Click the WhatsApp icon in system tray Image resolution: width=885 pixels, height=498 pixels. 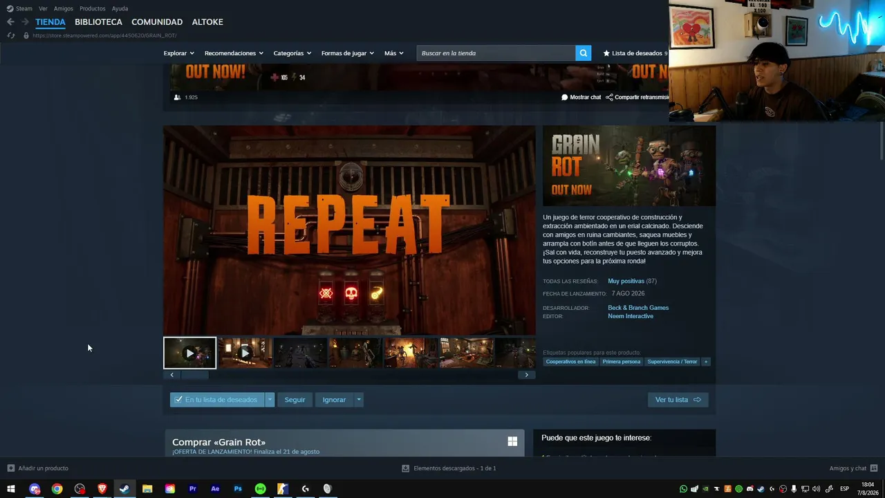tap(684, 489)
